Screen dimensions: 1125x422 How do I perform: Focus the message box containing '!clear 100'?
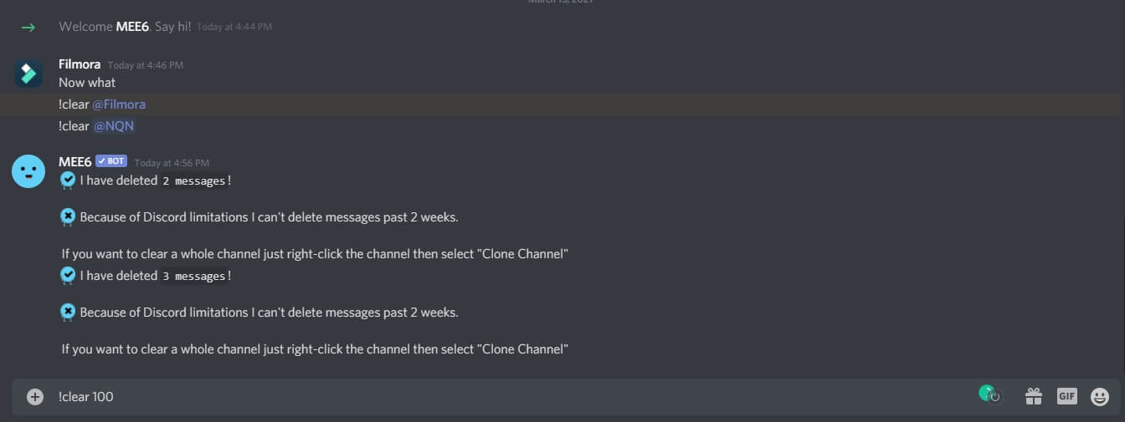(x=502, y=397)
